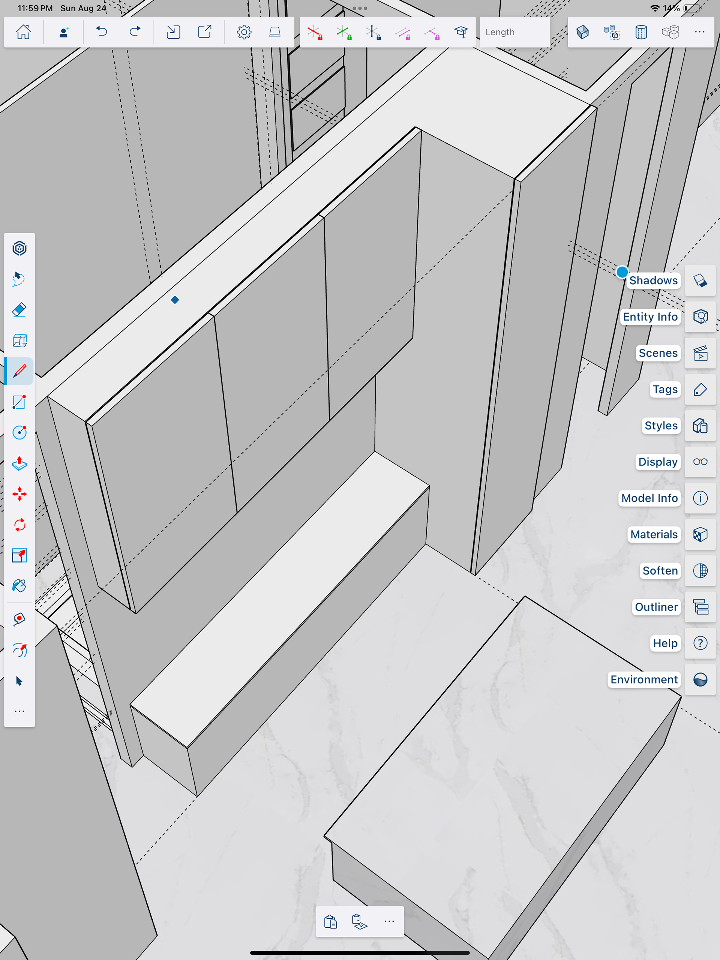Tap the Length measurement field
Screen dimensions: 720x960
pyautogui.click(x=514, y=32)
